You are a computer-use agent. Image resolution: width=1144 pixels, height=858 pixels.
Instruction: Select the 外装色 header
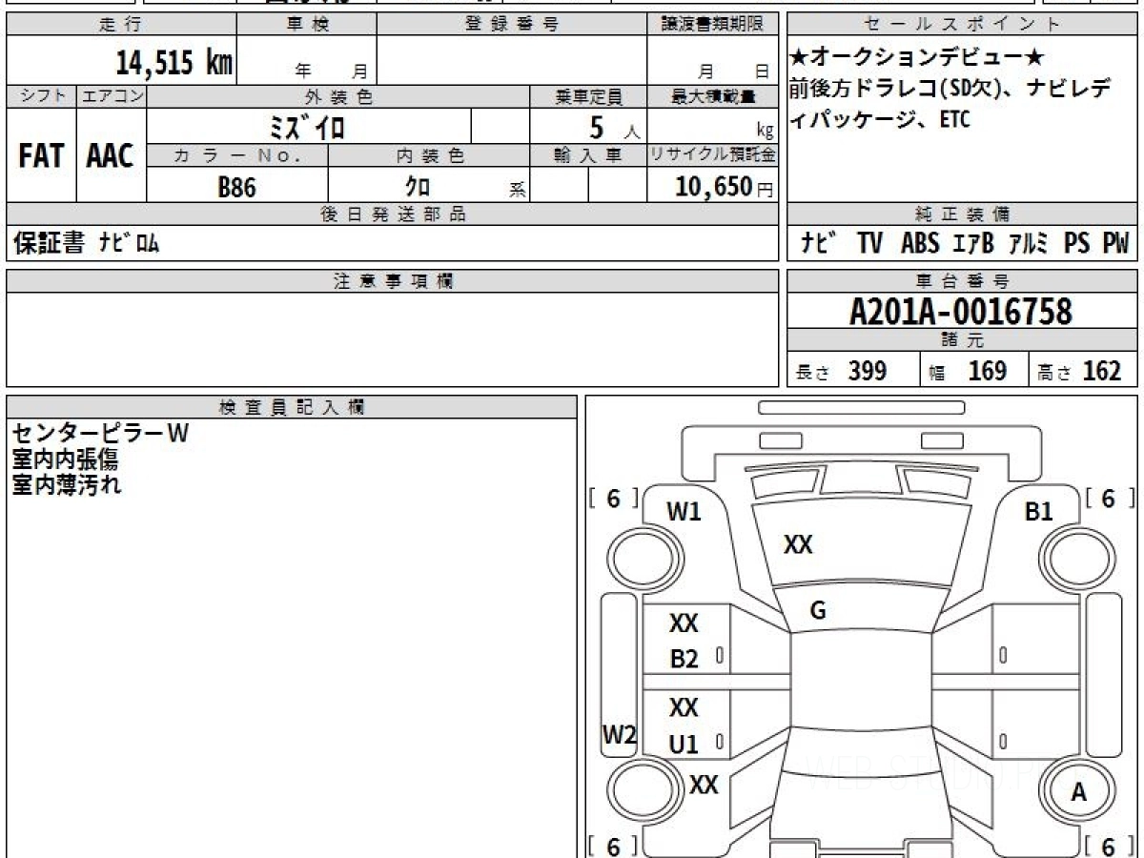pyautogui.click(x=338, y=96)
